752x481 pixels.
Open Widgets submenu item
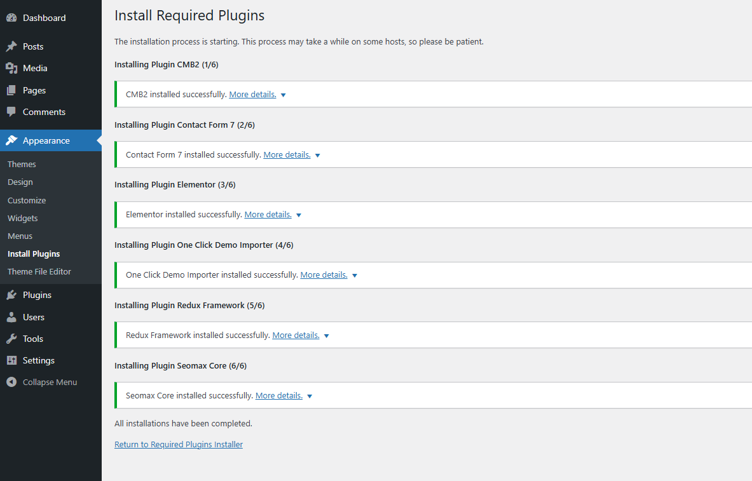22,218
